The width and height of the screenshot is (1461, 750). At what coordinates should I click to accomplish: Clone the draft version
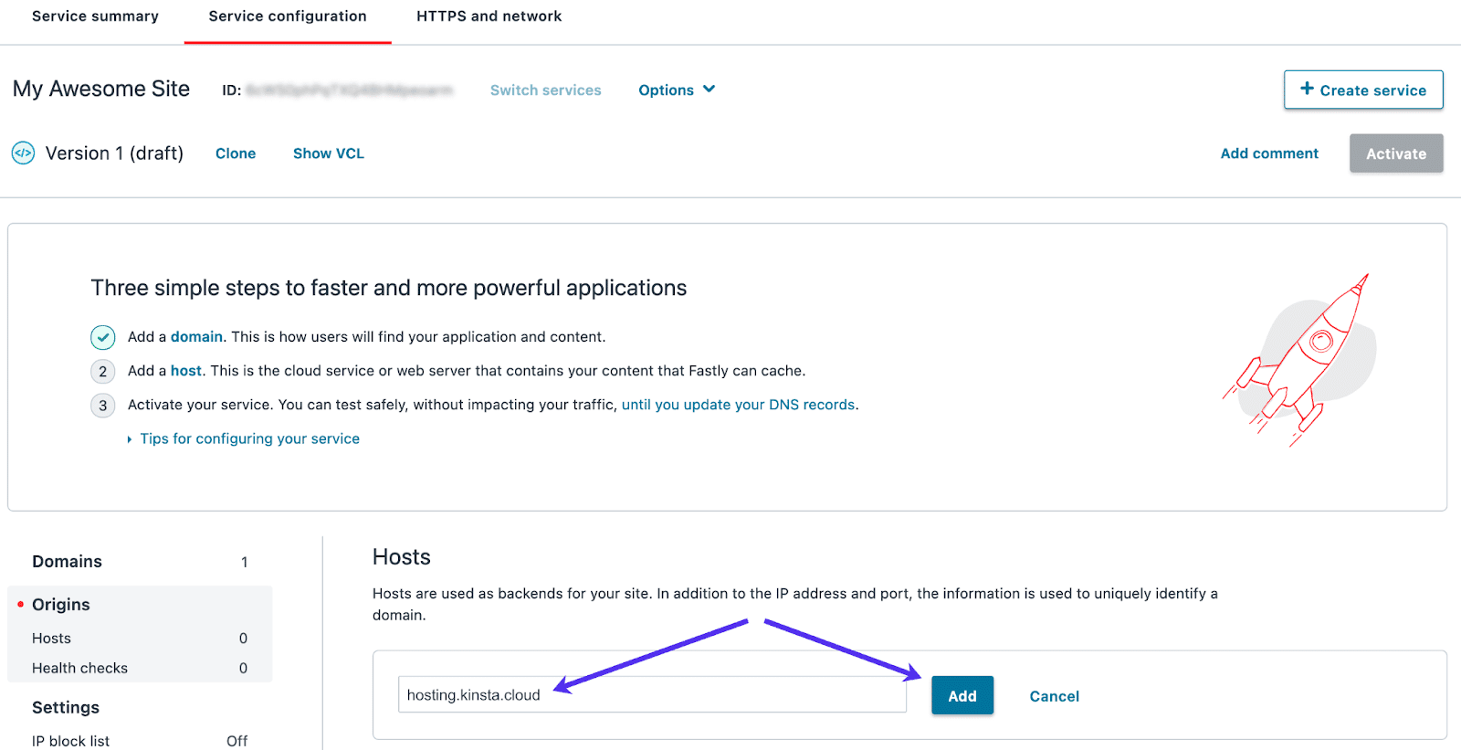point(236,153)
